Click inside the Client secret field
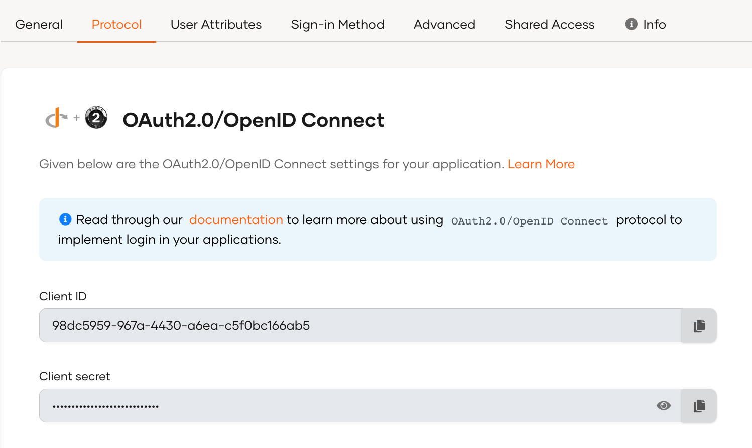Viewport: 752px width, 448px height. [360, 406]
